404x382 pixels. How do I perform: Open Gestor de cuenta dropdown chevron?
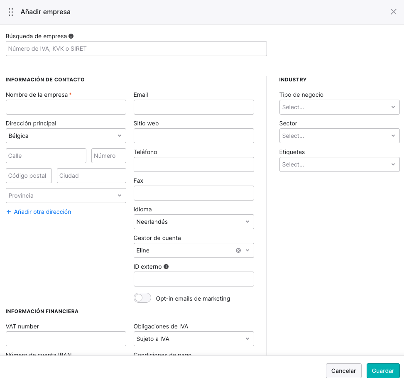pyautogui.click(x=247, y=250)
